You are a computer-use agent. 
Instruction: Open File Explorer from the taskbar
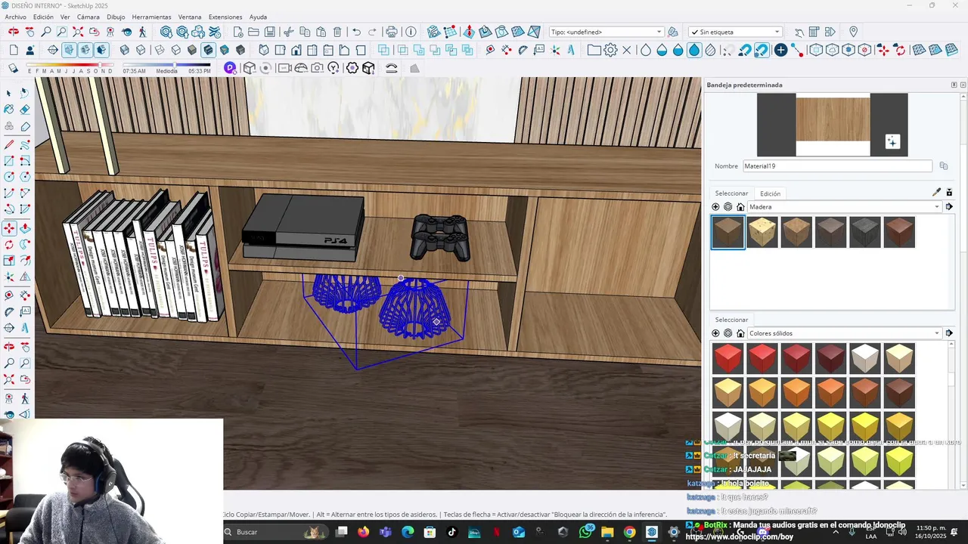pyautogui.click(x=607, y=532)
